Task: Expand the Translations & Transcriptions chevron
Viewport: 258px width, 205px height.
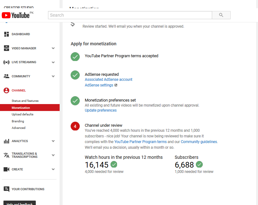Action: 53,155
